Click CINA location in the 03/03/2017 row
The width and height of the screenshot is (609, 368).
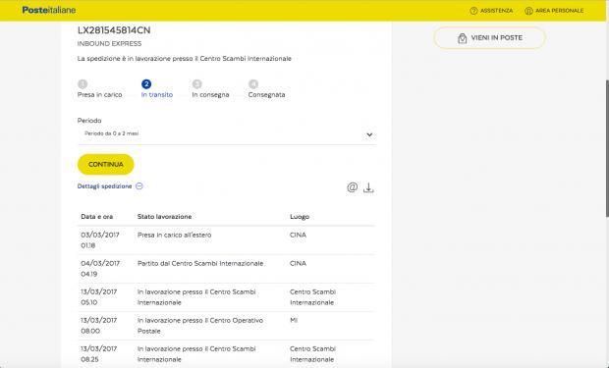pos(298,235)
